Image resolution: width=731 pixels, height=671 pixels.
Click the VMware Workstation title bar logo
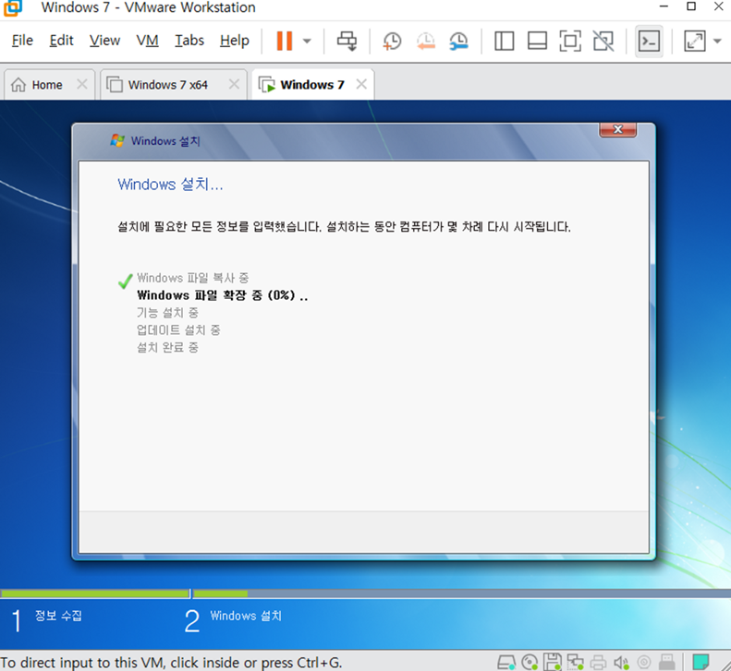pos(13,8)
